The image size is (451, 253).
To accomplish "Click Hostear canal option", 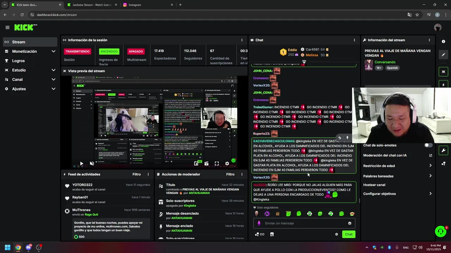I will click(x=374, y=185).
